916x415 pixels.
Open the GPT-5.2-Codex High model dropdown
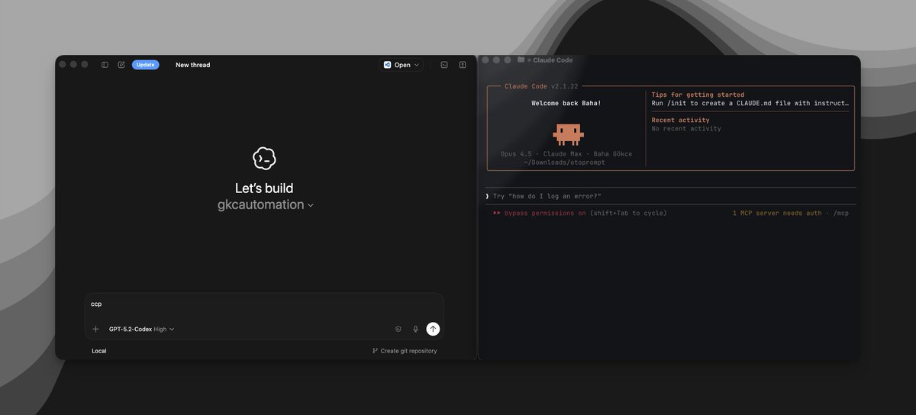141,329
